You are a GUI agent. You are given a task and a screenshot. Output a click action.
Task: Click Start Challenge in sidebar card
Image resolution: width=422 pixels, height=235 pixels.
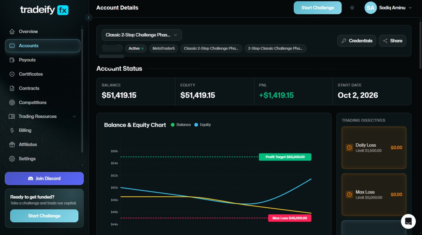pos(44,216)
